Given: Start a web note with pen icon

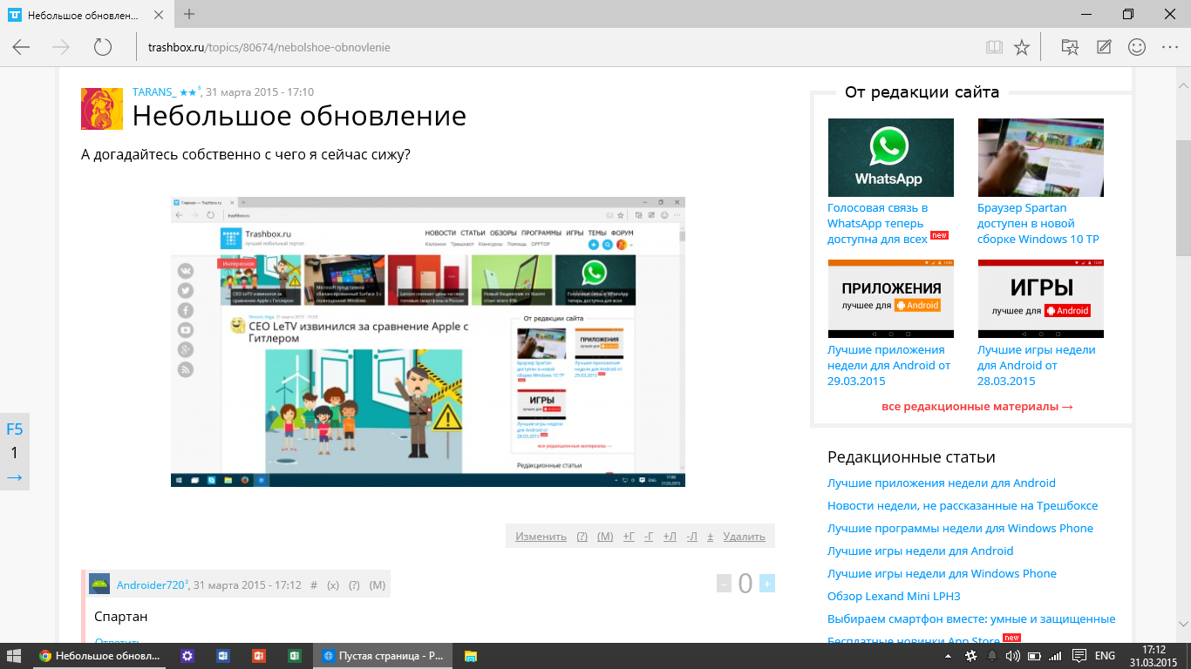Looking at the screenshot, I should click(x=1104, y=47).
